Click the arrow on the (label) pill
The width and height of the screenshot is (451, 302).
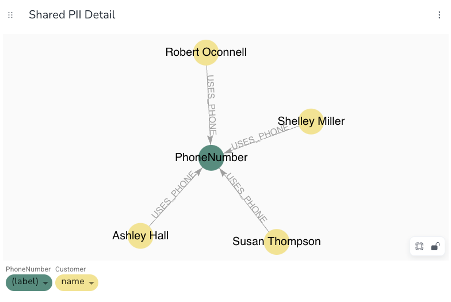click(45, 283)
